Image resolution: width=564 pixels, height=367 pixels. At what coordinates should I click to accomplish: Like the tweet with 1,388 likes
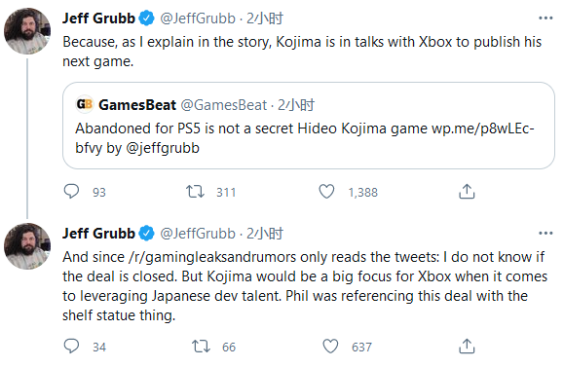click(x=326, y=192)
